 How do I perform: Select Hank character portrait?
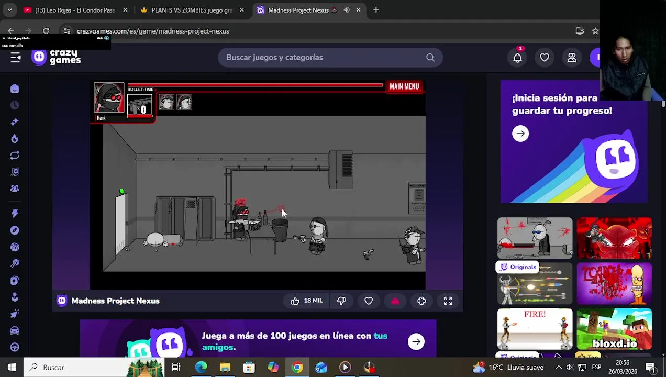(x=109, y=97)
